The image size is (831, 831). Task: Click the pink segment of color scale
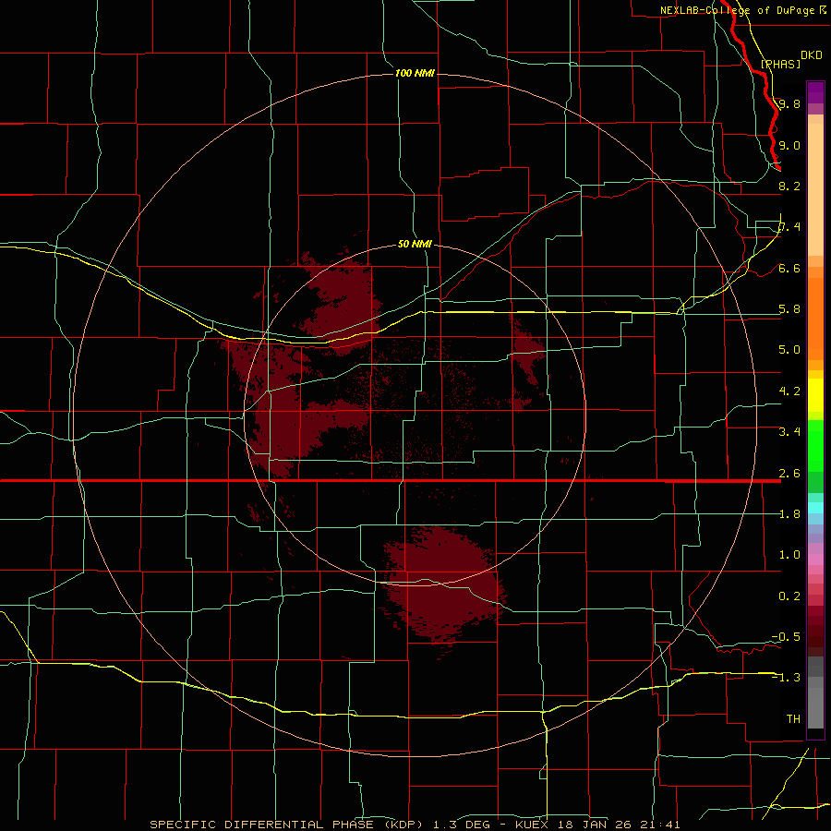[815, 560]
